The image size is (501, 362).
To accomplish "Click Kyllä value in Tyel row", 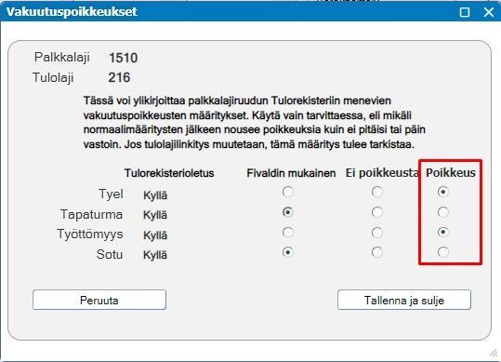I will click(x=155, y=195).
